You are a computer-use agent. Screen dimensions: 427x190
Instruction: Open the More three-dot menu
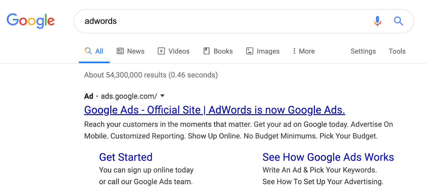tap(304, 51)
